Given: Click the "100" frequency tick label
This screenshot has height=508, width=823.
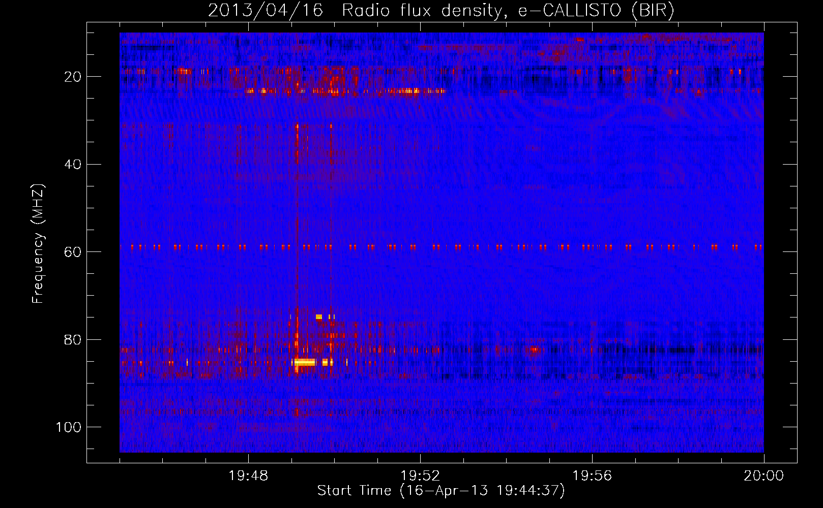Looking at the screenshot, I should (x=69, y=427).
